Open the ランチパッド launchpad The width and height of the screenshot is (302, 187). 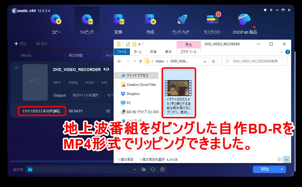(181, 24)
